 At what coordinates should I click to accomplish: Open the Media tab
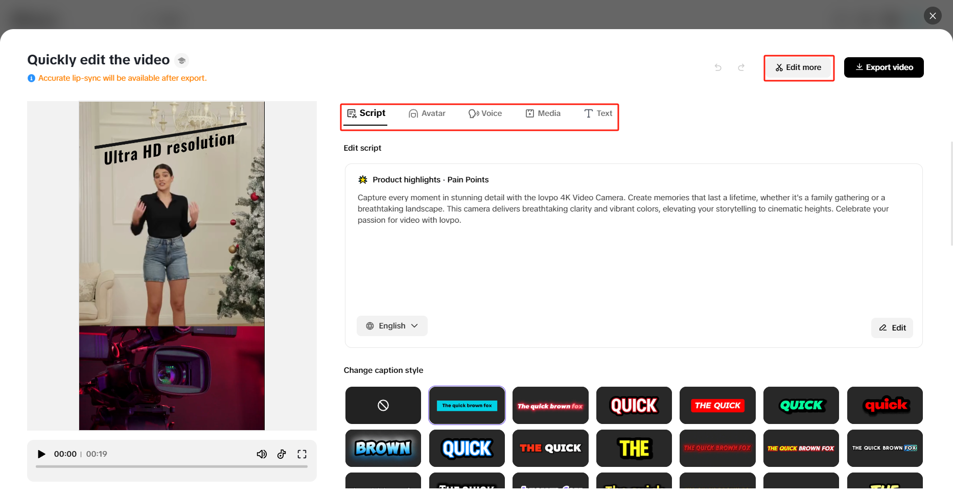(543, 113)
